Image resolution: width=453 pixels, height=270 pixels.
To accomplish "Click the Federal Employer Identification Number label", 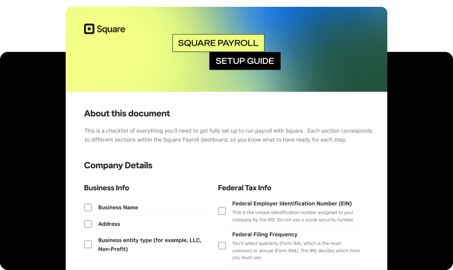I will 292,203.
